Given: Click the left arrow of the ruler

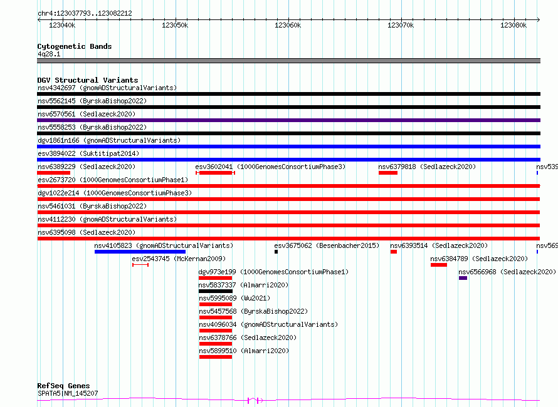Looking at the screenshot, I should (39, 20).
